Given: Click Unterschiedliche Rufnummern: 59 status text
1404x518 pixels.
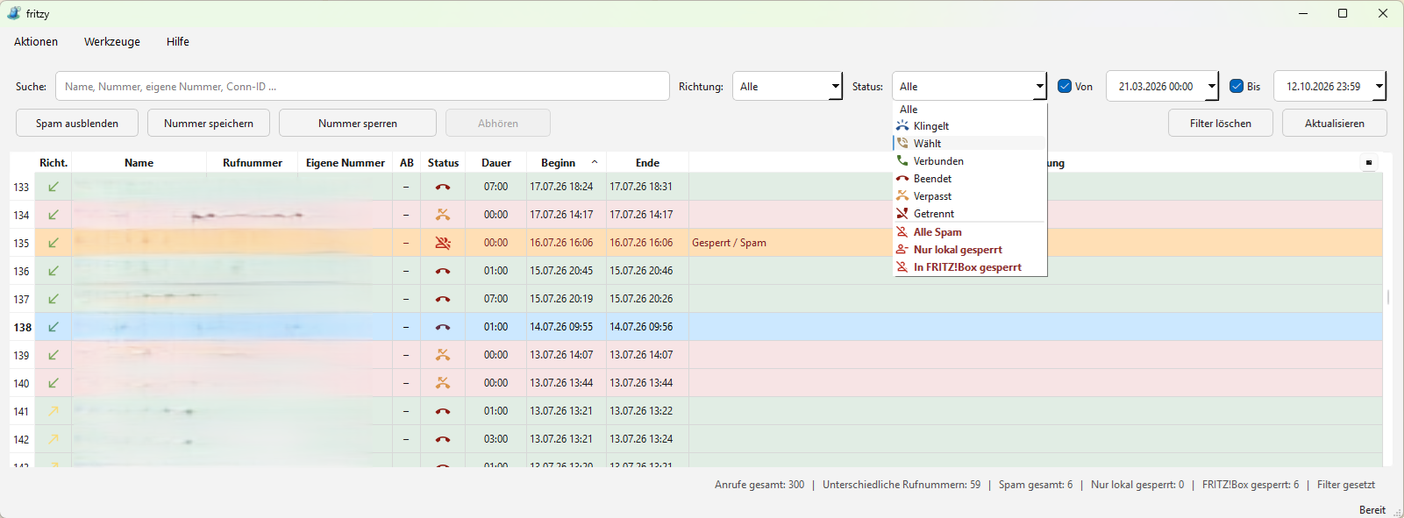Looking at the screenshot, I should pyautogui.click(x=902, y=485).
